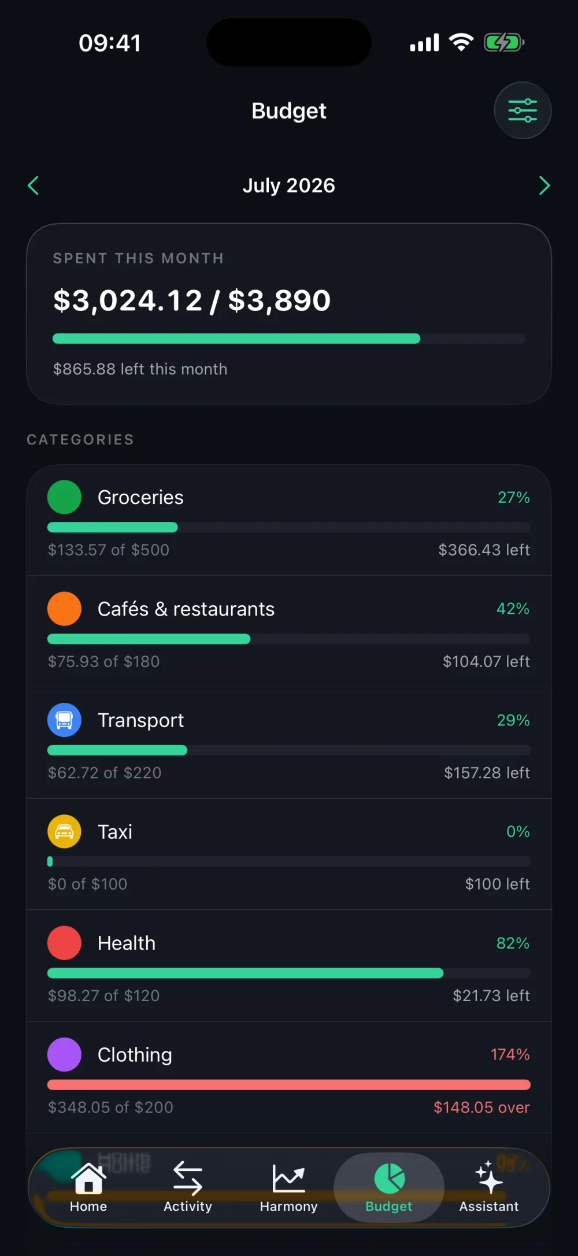Tap the purple Clothing category icon
Viewport: 578px width, 1256px height.
click(x=64, y=1054)
